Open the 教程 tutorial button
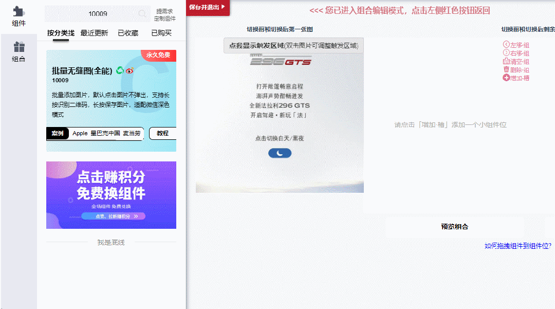Screen dimensions: 555x309 click(163, 134)
